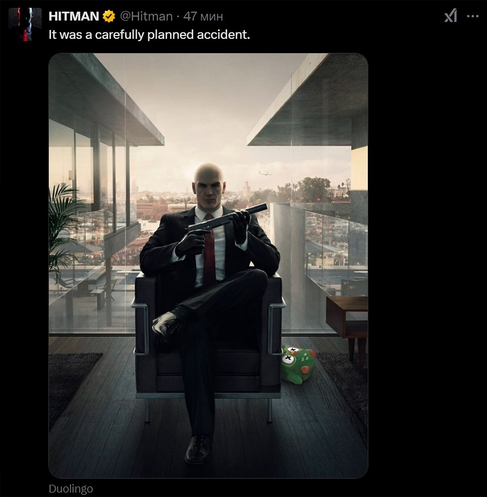Click the Duolingo label under the image

(x=70, y=488)
